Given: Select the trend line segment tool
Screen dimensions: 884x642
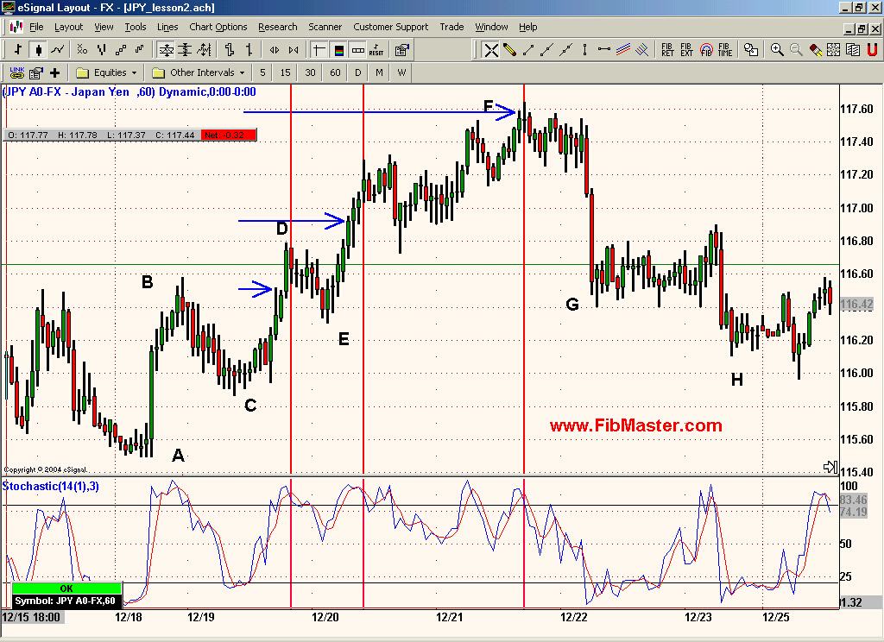Looking at the screenshot, I should tap(528, 50).
